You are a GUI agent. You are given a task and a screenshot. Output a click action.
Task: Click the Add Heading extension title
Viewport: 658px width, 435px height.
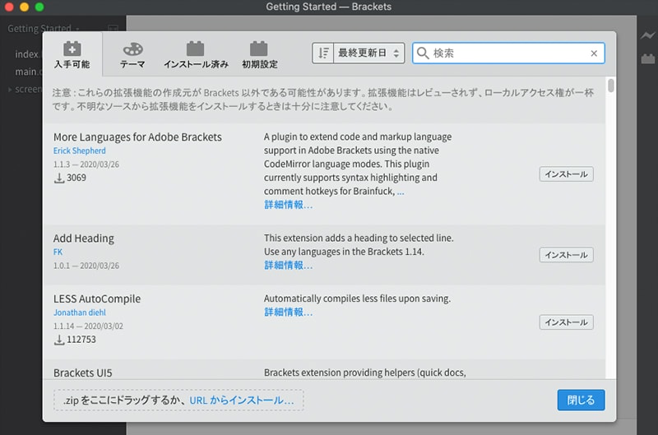[84, 238]
